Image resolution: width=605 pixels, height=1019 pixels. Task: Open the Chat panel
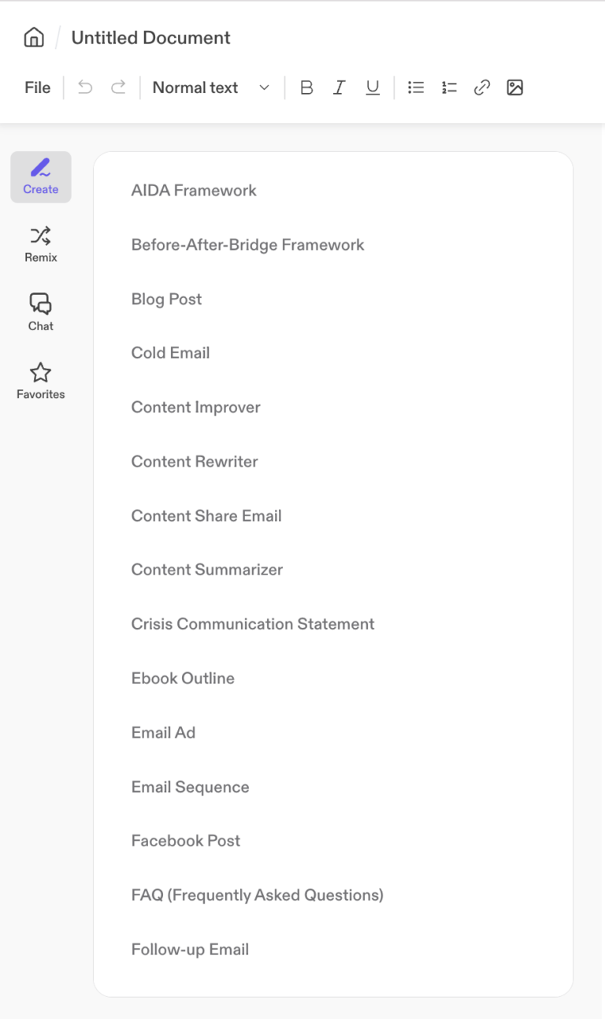click(40, 311)
